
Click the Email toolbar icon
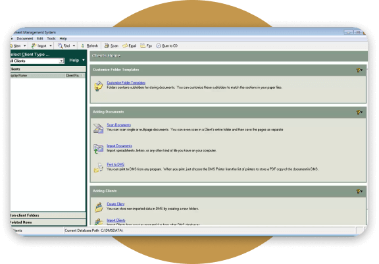[125, 45]
